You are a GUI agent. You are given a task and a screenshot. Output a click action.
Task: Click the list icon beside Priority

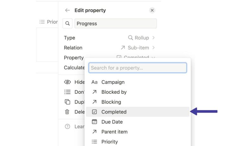point(94,142)
